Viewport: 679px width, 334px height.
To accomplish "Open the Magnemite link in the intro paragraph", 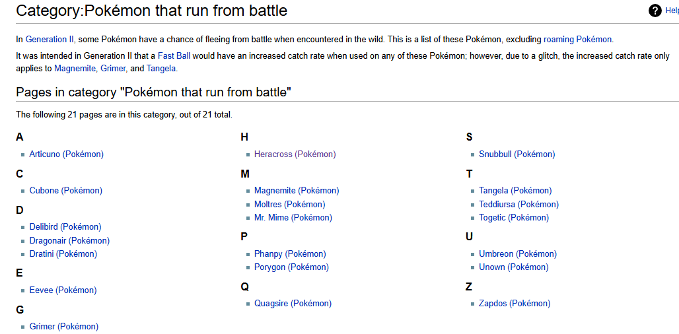I will (x=75, y=69).
